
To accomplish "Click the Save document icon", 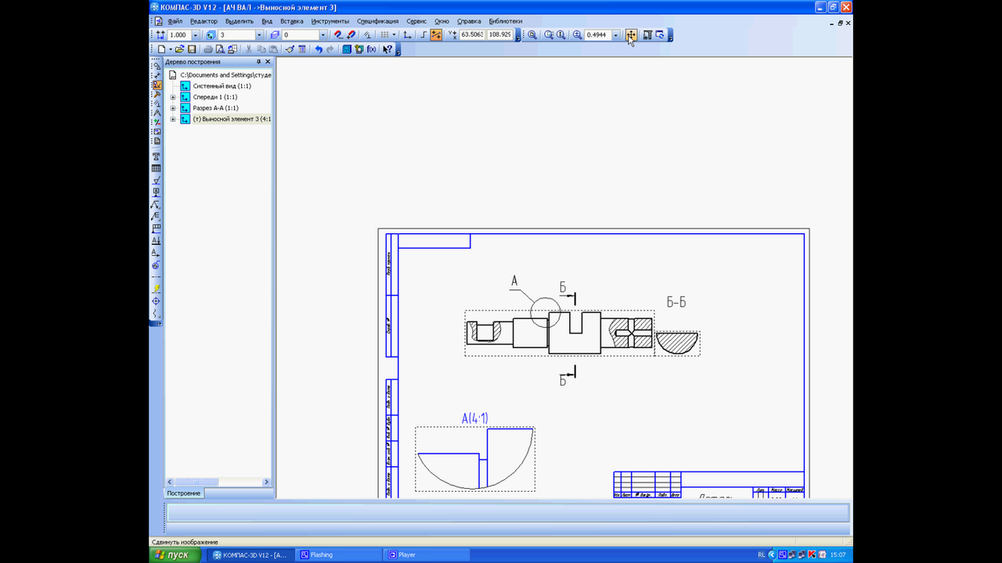I will point(192,49).
